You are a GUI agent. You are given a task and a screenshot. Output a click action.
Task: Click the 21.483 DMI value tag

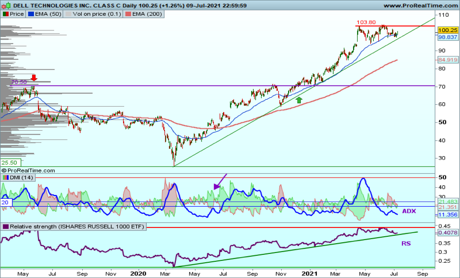pyautogui.click(x=448, y=201)
